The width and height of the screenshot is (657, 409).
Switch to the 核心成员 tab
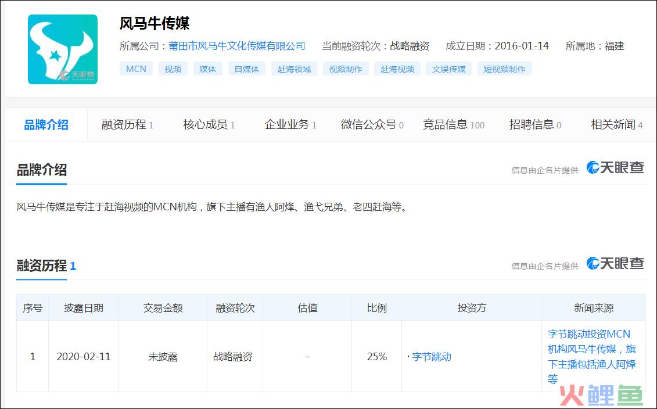pyautogui.click(x=209, y=124)
